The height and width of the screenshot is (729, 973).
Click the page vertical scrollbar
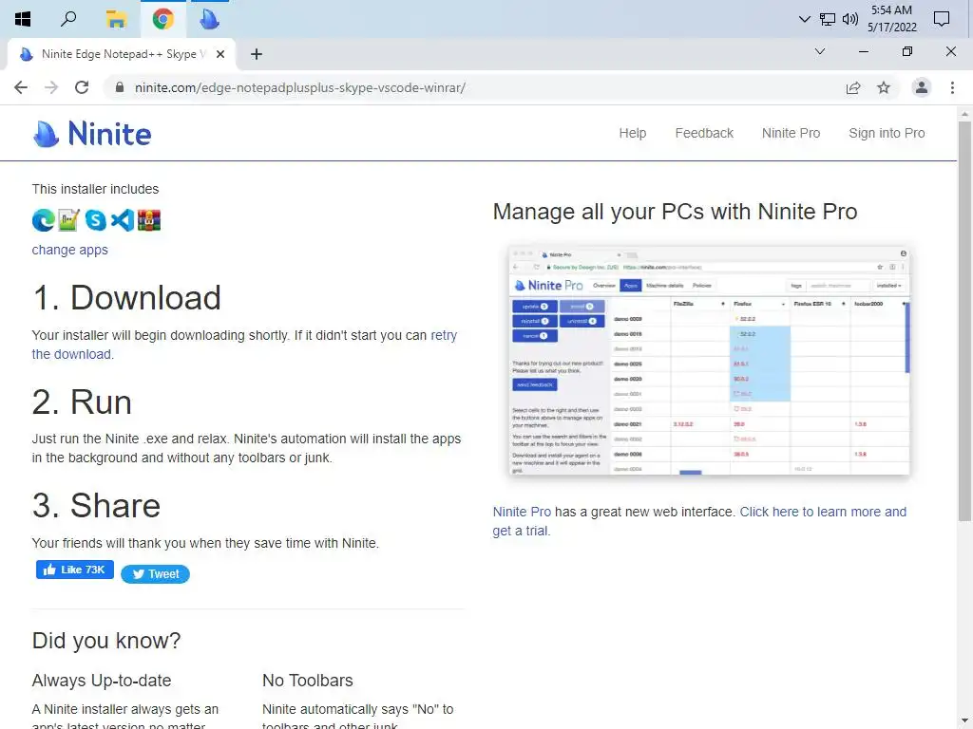964,321
